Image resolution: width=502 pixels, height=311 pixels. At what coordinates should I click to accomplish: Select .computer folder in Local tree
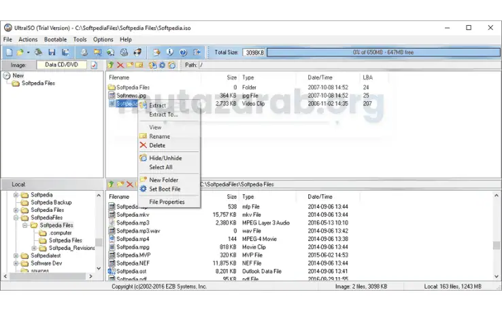pyautogui.click(x=61, y=233)
